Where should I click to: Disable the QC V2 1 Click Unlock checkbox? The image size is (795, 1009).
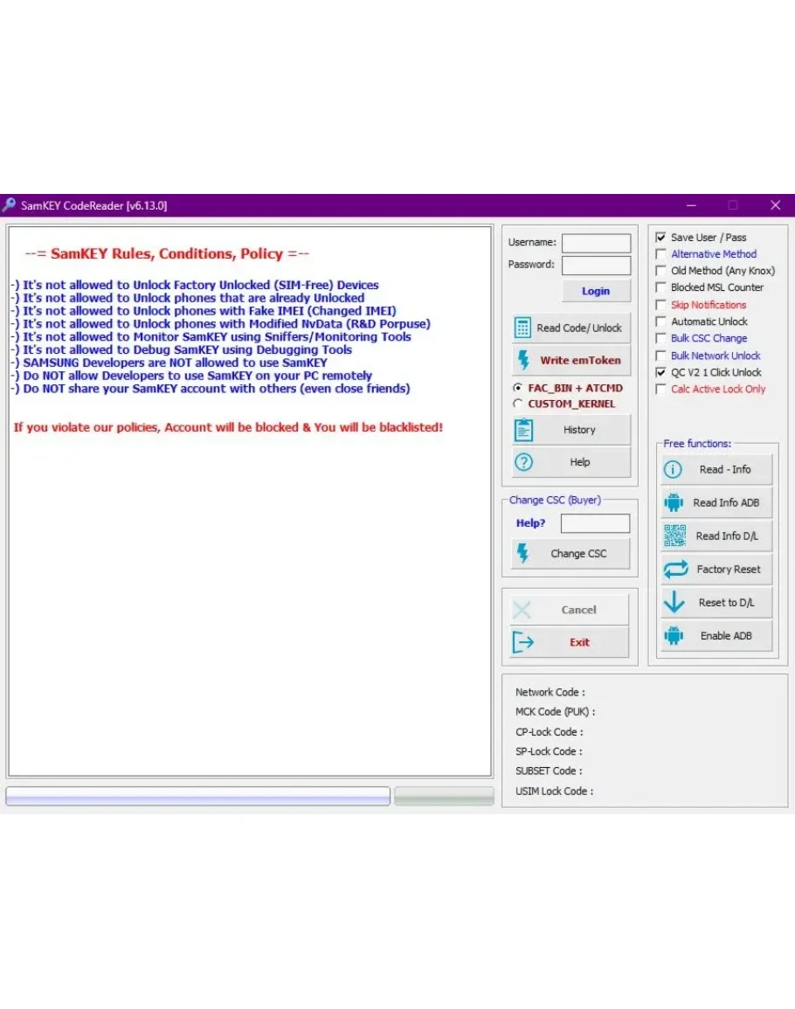[x=661, y=372]
